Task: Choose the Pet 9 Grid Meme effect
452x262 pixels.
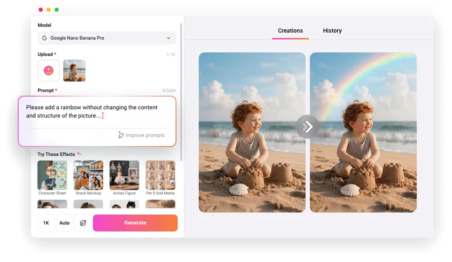Action: (160, 175)
